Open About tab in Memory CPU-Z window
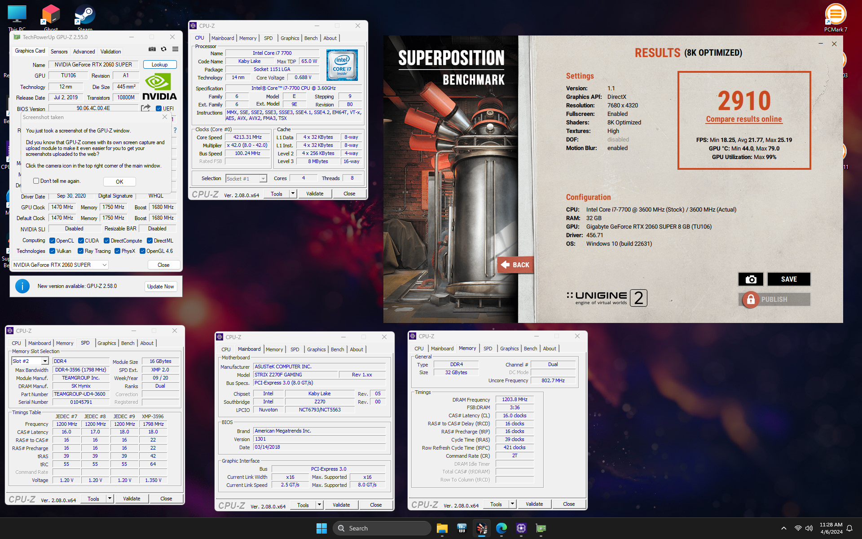Viewport: 862px width, 539px height. (x=550, y=349)
